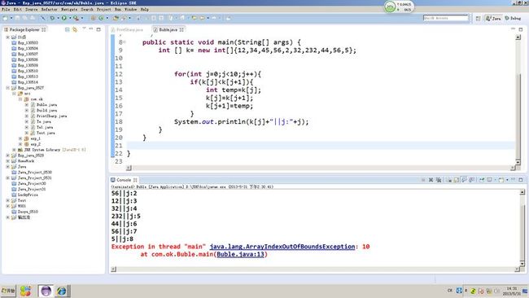Click Remove Launch X in Console

431,180
